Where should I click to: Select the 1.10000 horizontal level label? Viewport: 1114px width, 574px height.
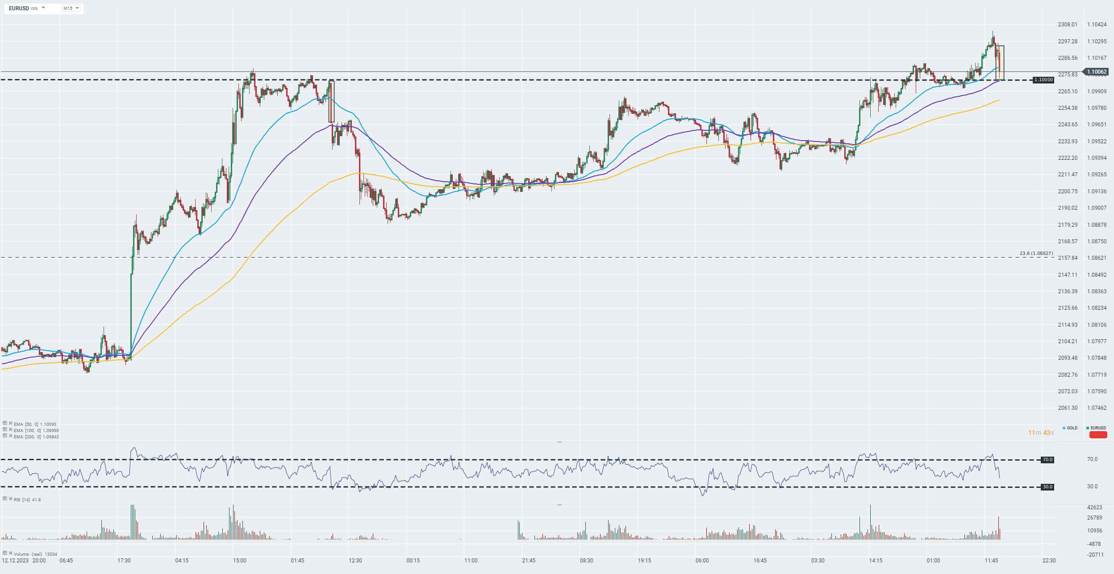pos(1043,80)
